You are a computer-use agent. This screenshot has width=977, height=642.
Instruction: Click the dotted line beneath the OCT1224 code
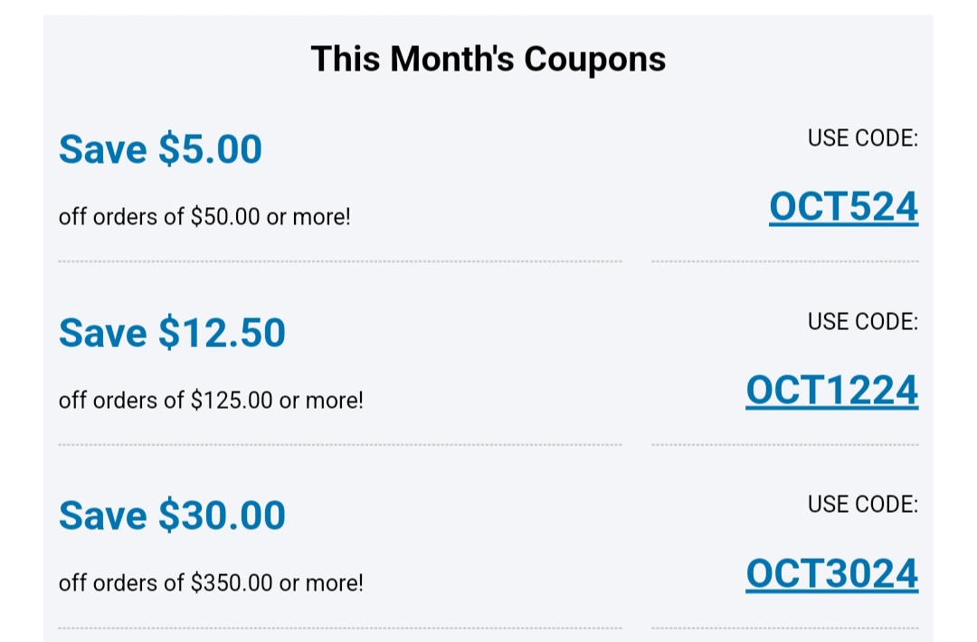tap(785, 445)
